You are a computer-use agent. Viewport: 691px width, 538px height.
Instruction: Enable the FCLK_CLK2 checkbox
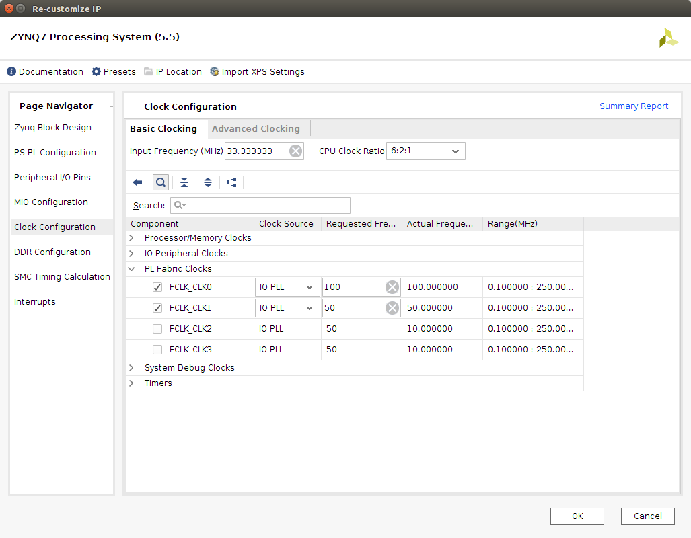point(157,329)
